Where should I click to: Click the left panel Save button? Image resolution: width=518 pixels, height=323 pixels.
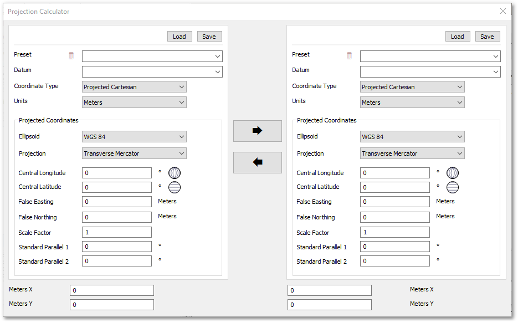(209, 37)
